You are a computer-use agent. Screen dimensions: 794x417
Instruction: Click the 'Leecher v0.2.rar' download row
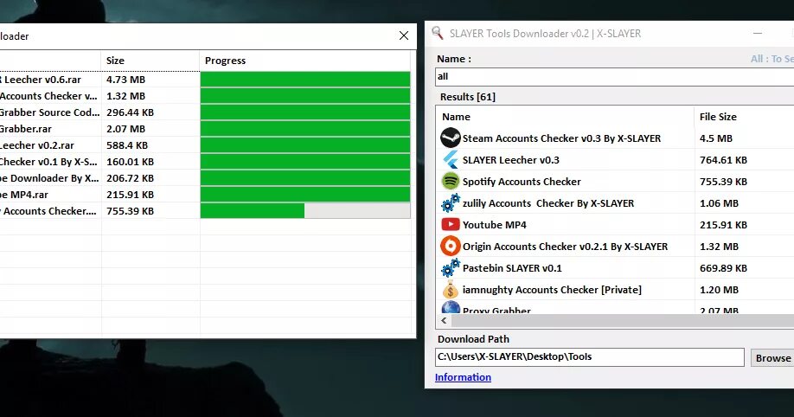(x=37, y=145)
